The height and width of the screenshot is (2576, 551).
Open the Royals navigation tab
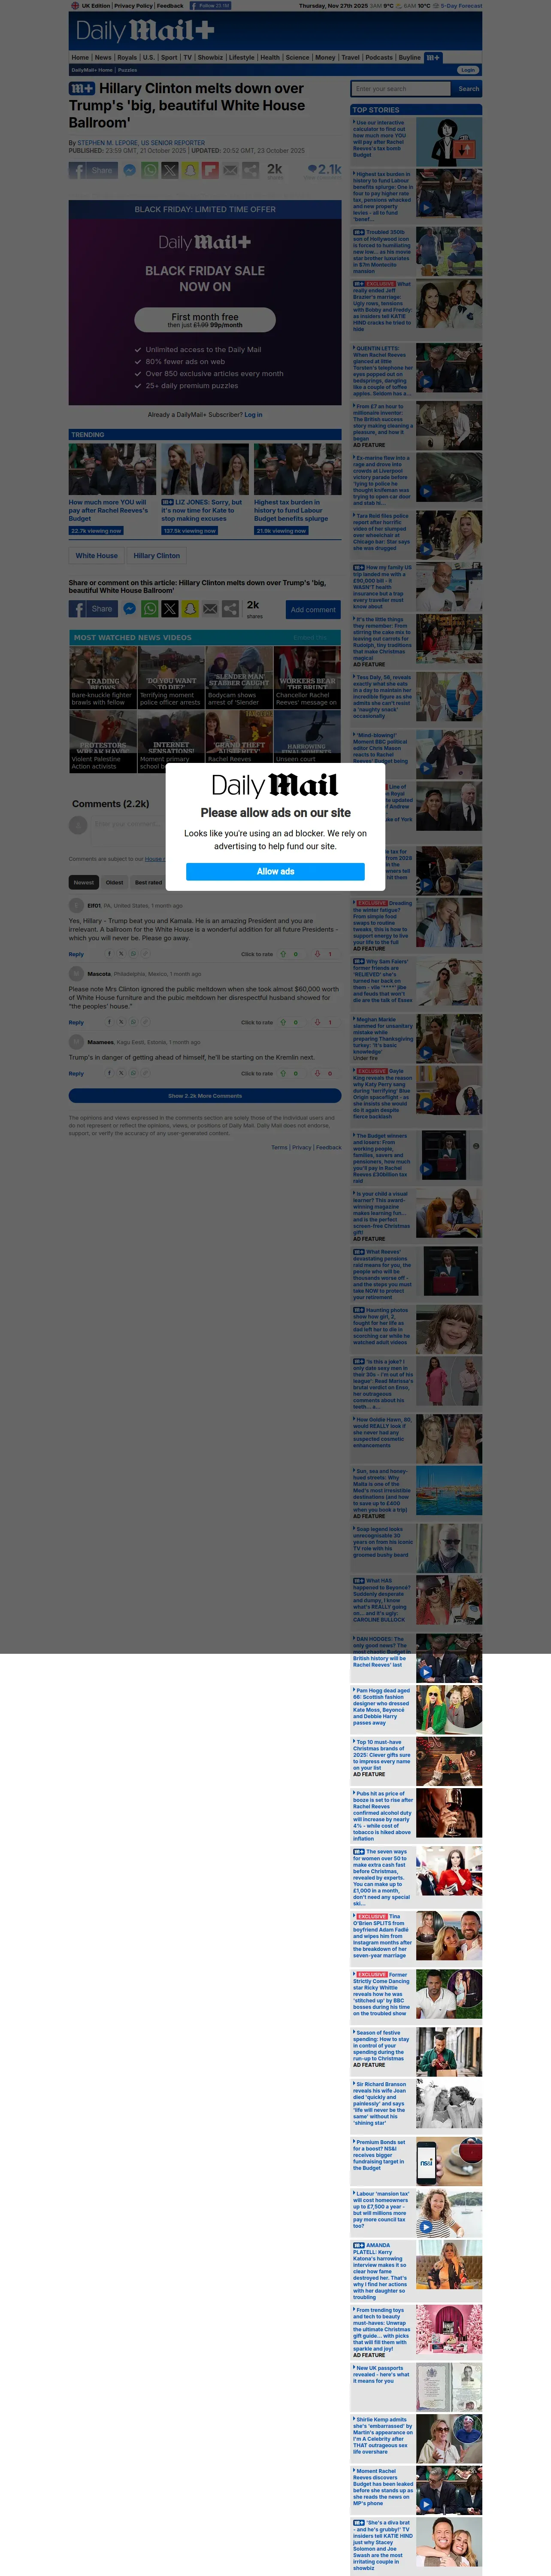[x=127, y=57]
